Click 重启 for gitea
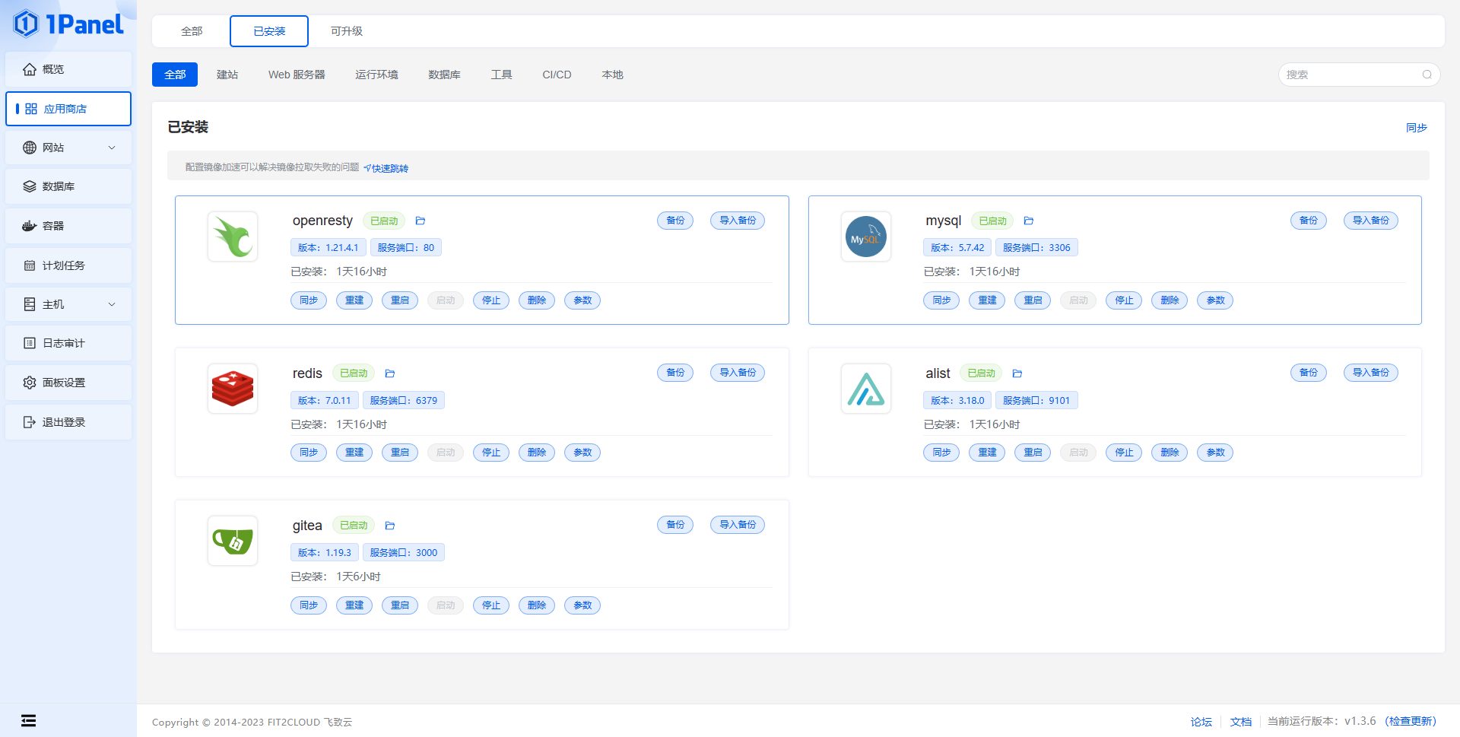The image size is (1460, 737). (x=400, y=605)
